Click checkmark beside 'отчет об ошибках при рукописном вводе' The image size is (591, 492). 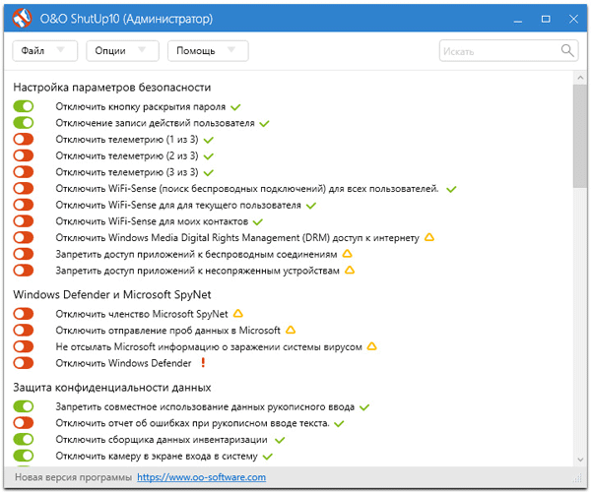[x=339, y=424]
